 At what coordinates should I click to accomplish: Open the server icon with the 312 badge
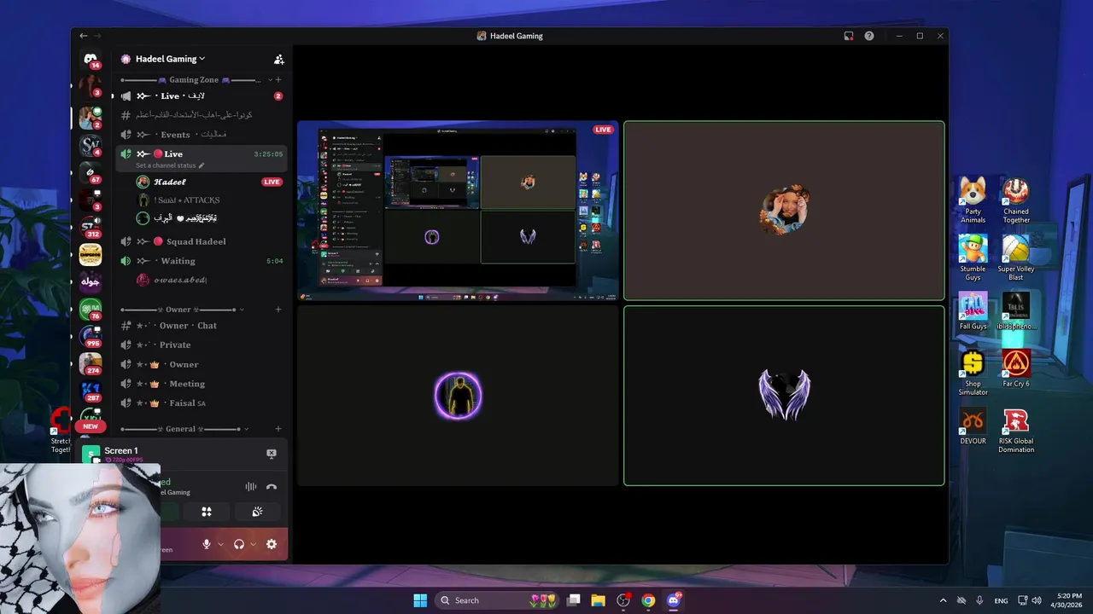[91, 228]
